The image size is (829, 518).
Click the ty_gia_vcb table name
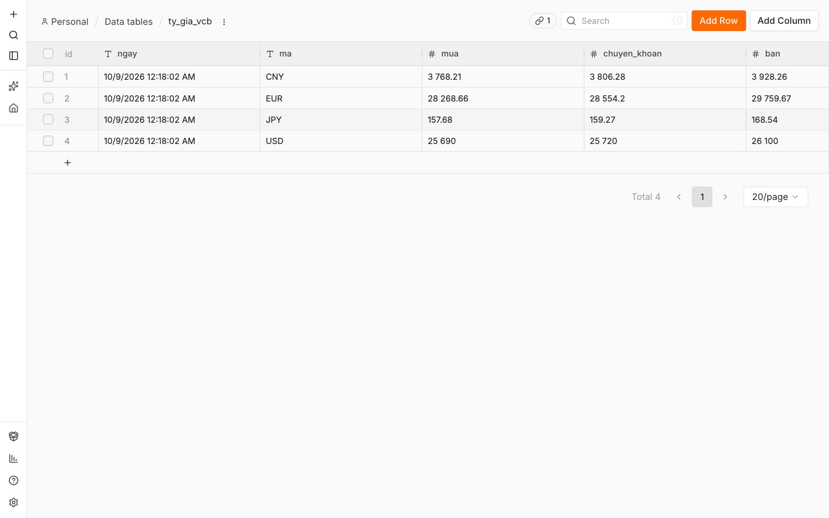[x=190, y=21]
